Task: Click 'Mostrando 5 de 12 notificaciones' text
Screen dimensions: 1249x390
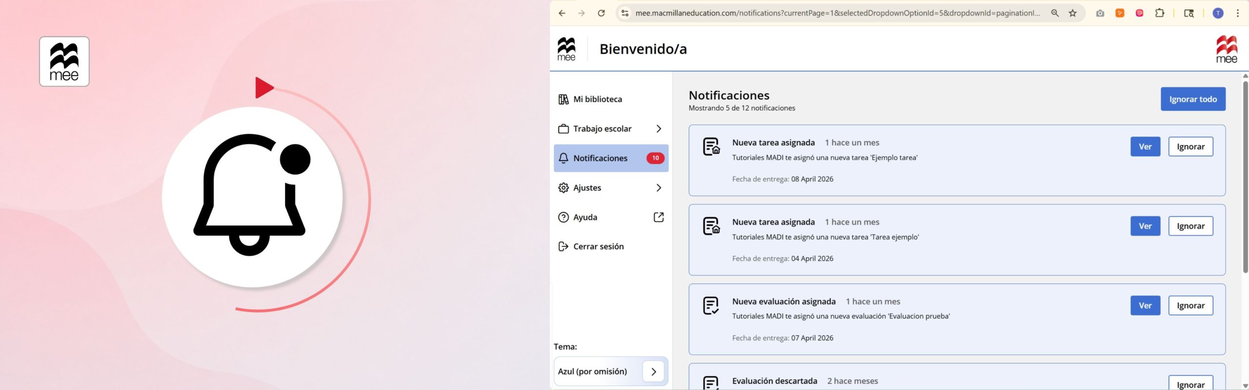Action: pyautogui.click(x=742, y=108)
